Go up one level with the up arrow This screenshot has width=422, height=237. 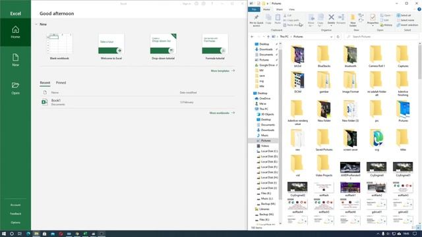(x=268, y=37)
